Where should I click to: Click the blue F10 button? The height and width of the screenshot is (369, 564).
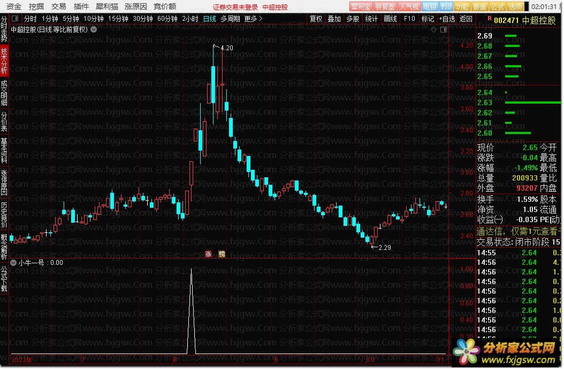pyautogui.click(x=446, y=7)
